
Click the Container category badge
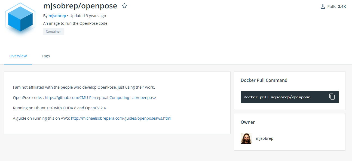pos(53,31)
